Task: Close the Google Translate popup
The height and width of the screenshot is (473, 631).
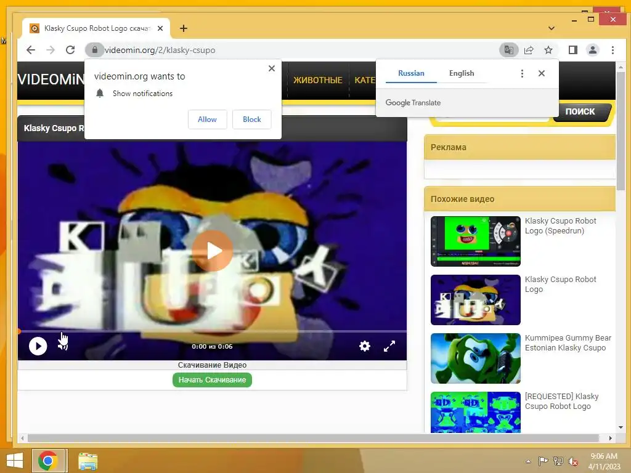Action: 541,73
